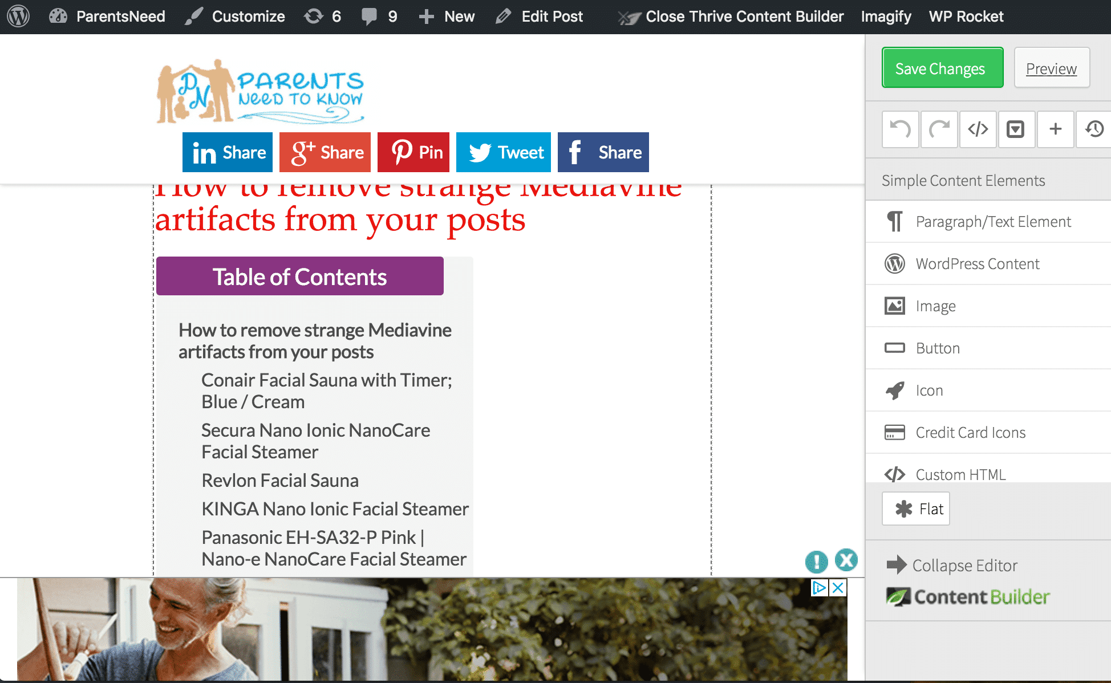Click the Save Changes button
The image size is (1111, 683).
pos(943,68)
